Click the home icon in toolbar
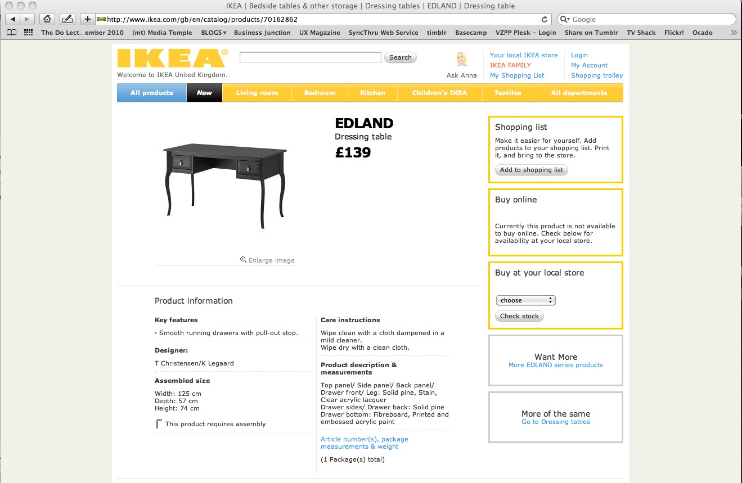 [x=47, y=19]
